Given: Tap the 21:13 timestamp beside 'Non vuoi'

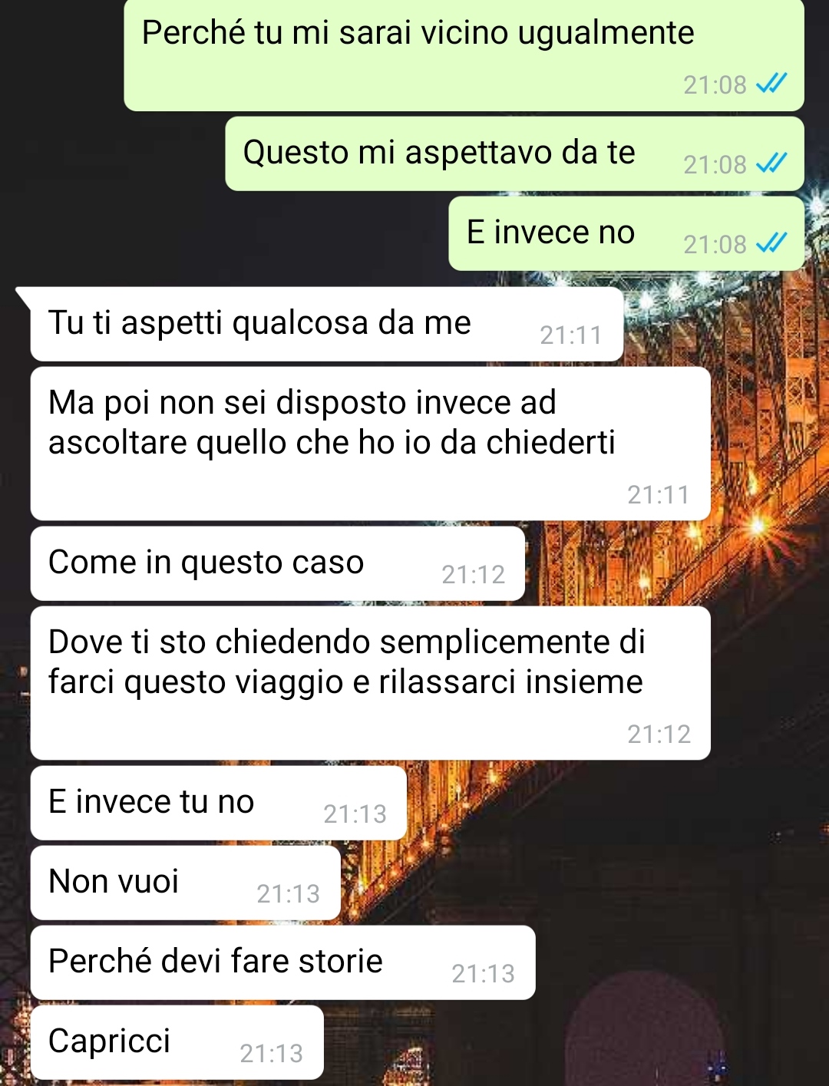Looking at the screenshot, I should point(288,894).
